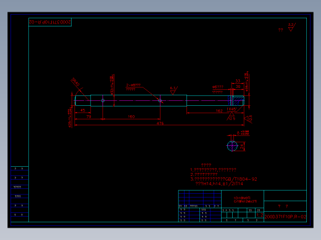Viewport: 321px width, 240px height.
Task: Click the SR40 spherical radius label
Action: click(75, 82)
